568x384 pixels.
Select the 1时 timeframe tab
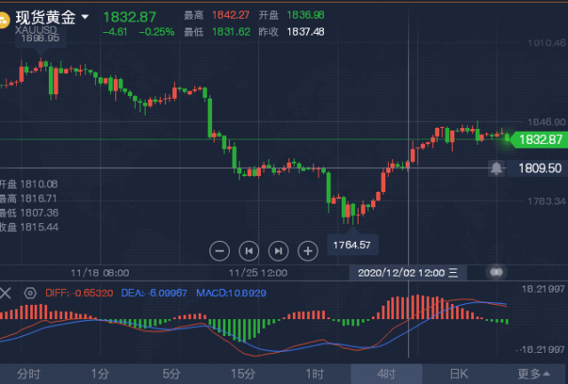point(315,374)
